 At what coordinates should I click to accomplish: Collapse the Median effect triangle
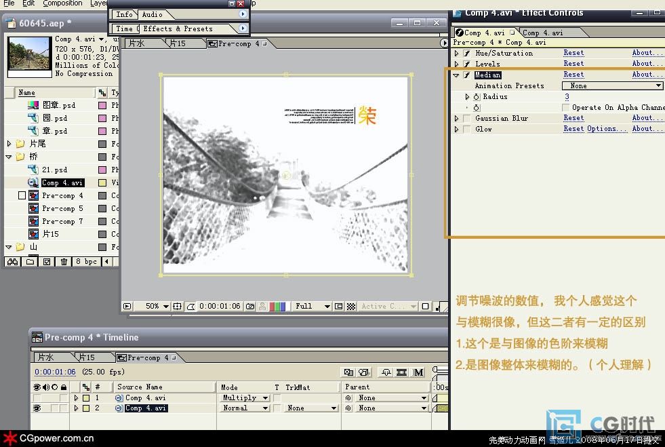[x=456, y=75]
